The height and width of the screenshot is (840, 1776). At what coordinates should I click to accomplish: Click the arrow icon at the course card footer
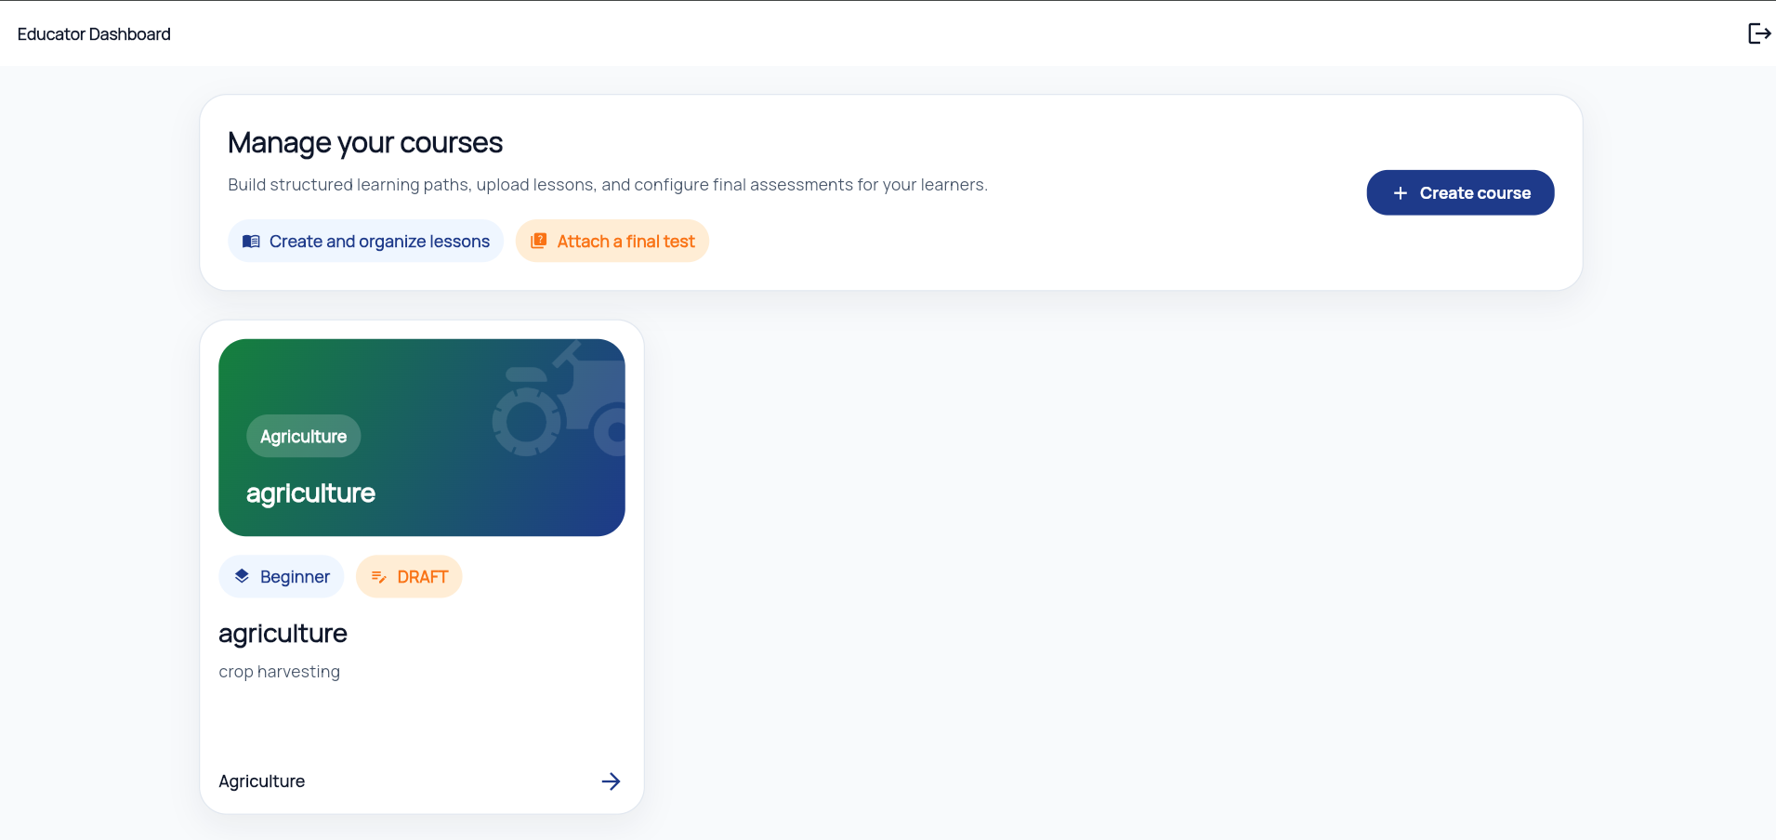(x=611, y=781)
